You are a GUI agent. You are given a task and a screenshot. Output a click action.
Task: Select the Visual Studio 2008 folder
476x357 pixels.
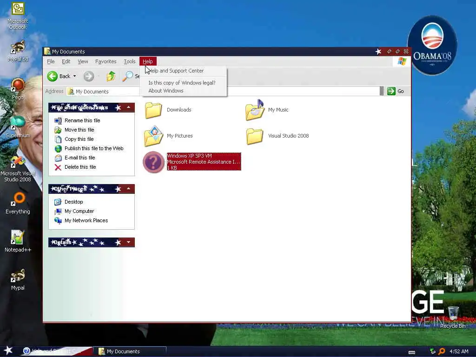[x=278, y=136]
